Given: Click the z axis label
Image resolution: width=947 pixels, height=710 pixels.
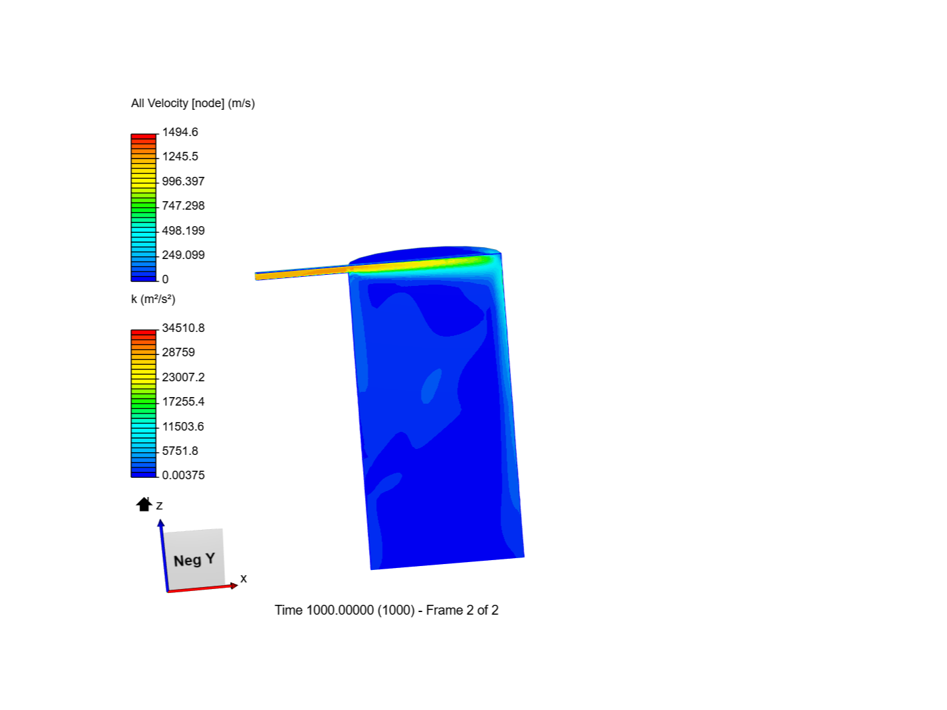Looking at the screenshot, I should click(159, 506).
